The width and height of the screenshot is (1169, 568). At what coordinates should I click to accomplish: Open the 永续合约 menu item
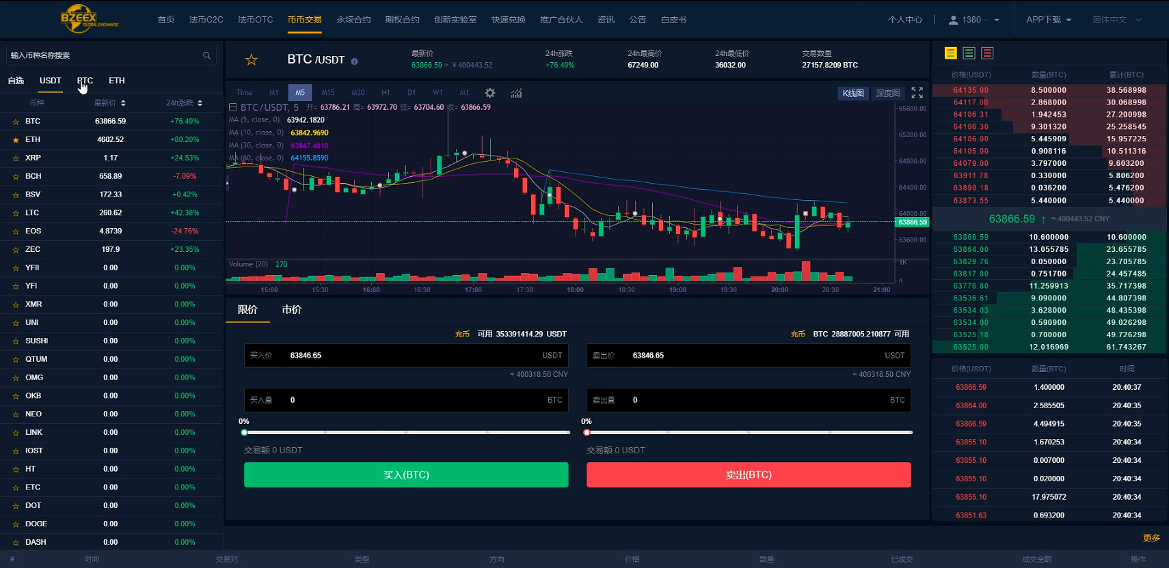click(353, 20)
